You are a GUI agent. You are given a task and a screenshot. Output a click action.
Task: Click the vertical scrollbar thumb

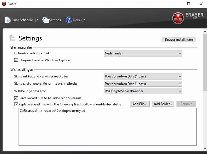205,62
